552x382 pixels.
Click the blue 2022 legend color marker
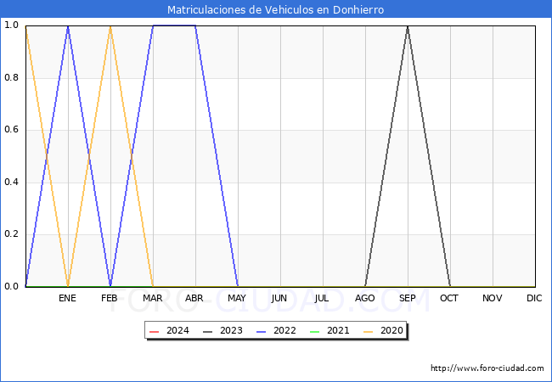point(262,332)
